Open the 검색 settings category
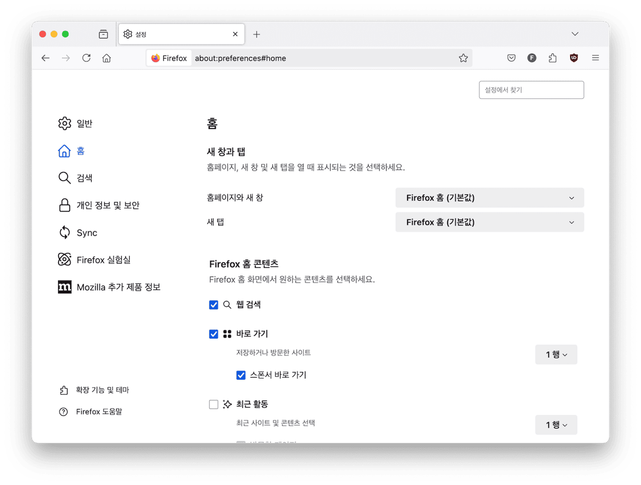 pyautogui.click(x=75, y=178)
